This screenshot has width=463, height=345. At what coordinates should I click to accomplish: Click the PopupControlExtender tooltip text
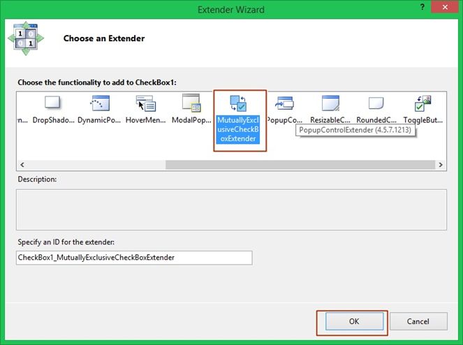tap(355, 130)
